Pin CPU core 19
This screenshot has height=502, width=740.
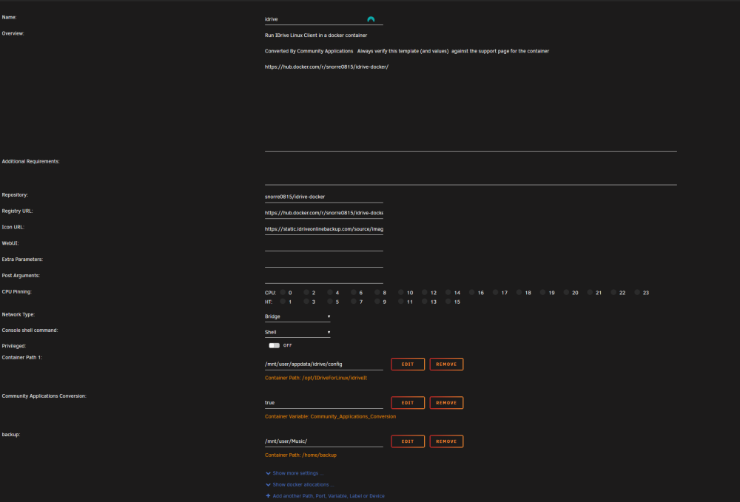542,292
